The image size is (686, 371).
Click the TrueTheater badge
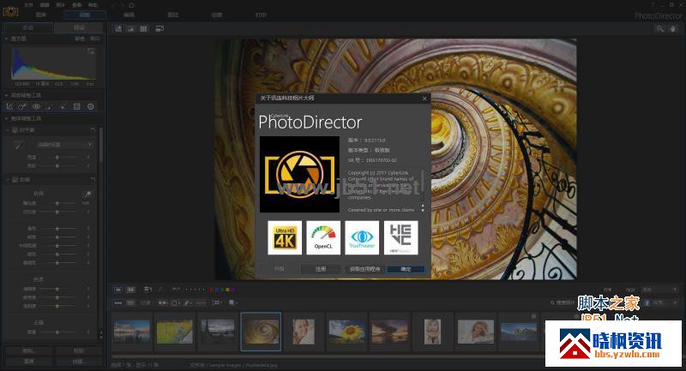point(362,237)
